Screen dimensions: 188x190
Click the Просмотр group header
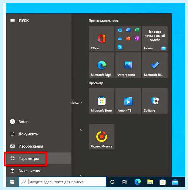pos(96,83)
